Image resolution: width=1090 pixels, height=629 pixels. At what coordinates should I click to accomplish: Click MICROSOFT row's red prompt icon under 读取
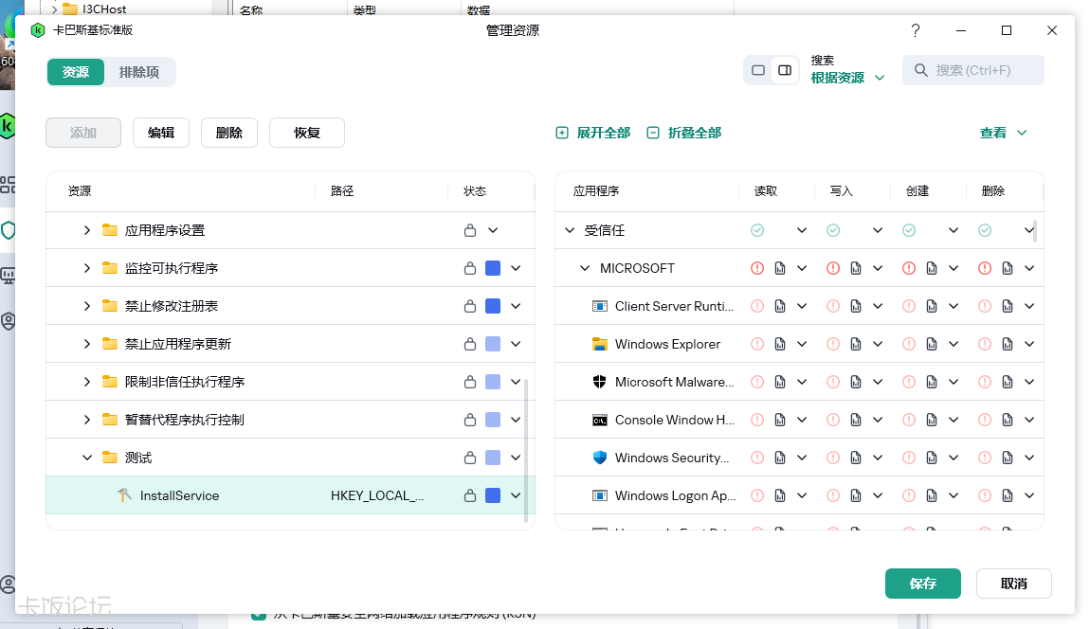(757, 268)
